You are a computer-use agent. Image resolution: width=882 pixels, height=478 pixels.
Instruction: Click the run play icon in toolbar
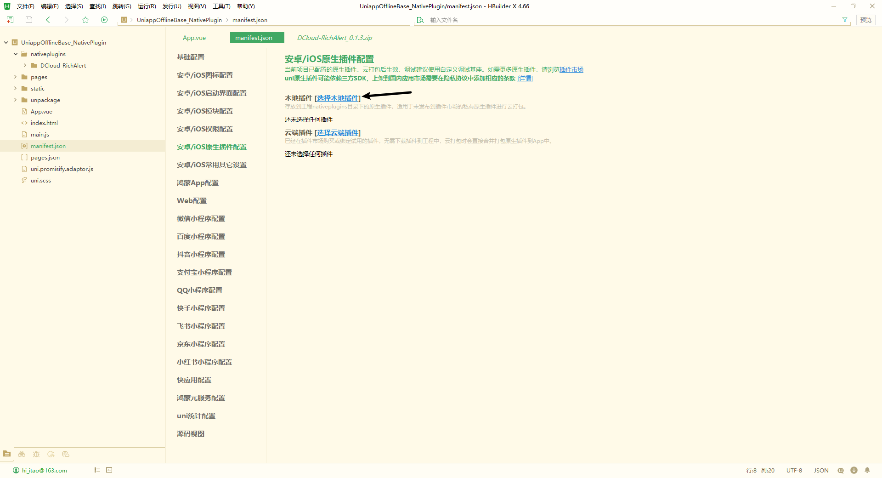(104, 20)
